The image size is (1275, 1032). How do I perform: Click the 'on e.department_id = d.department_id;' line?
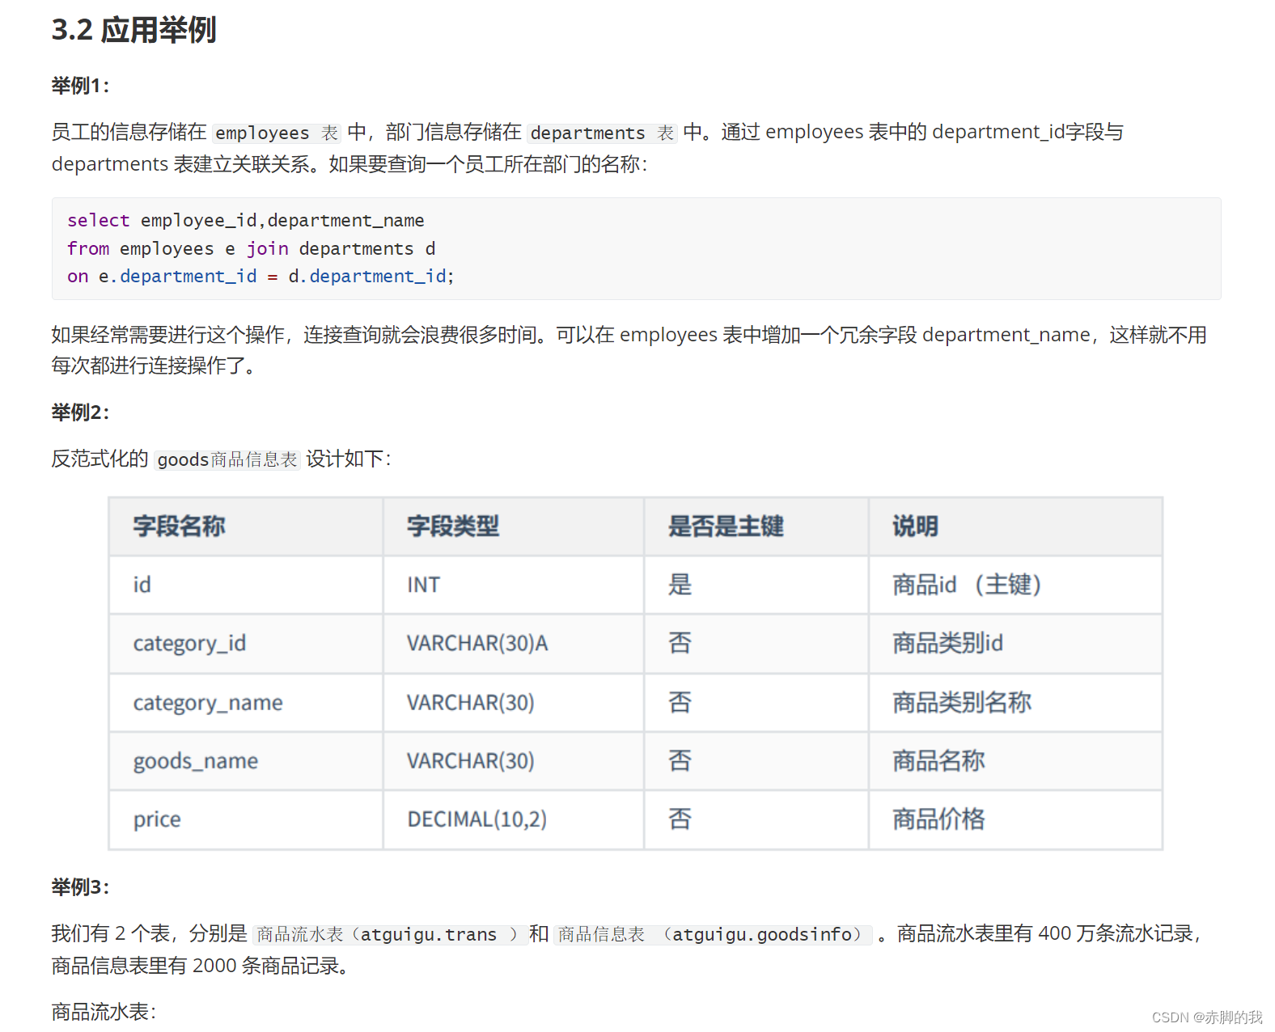pyautogui.click(x=261, y=276)
